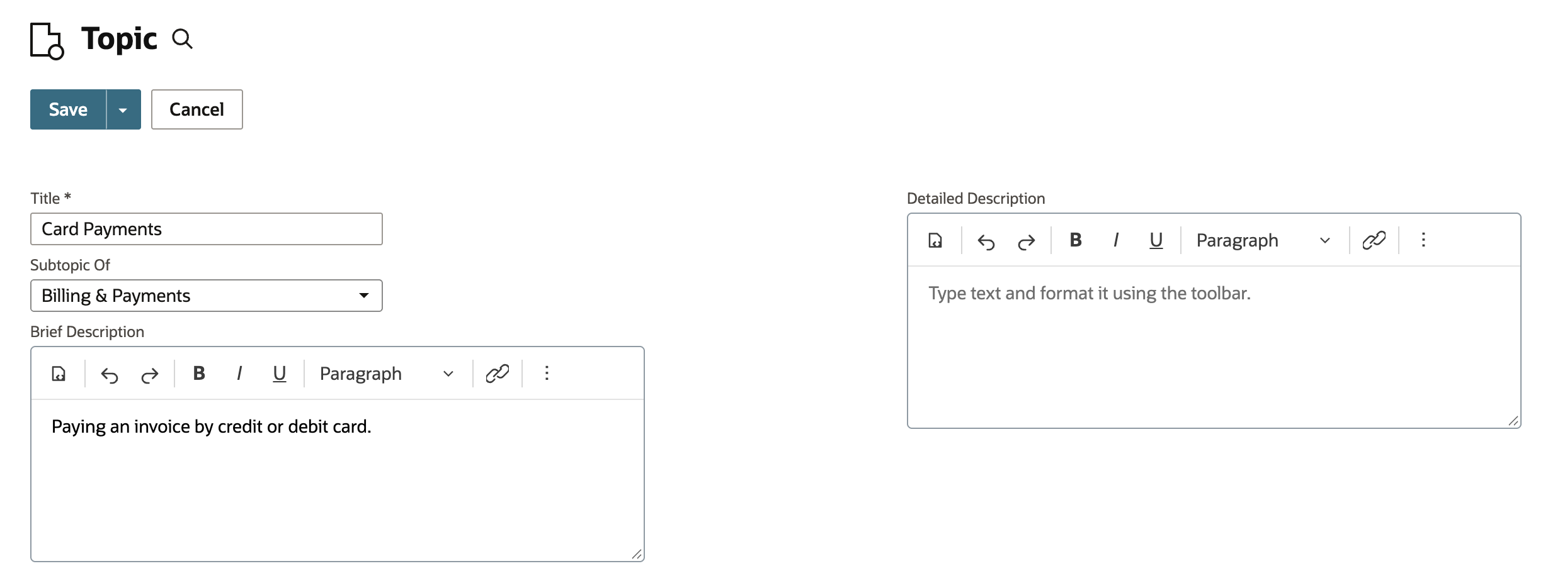
Task: Insert link in Detailed Description editor
Action: 1374,240
